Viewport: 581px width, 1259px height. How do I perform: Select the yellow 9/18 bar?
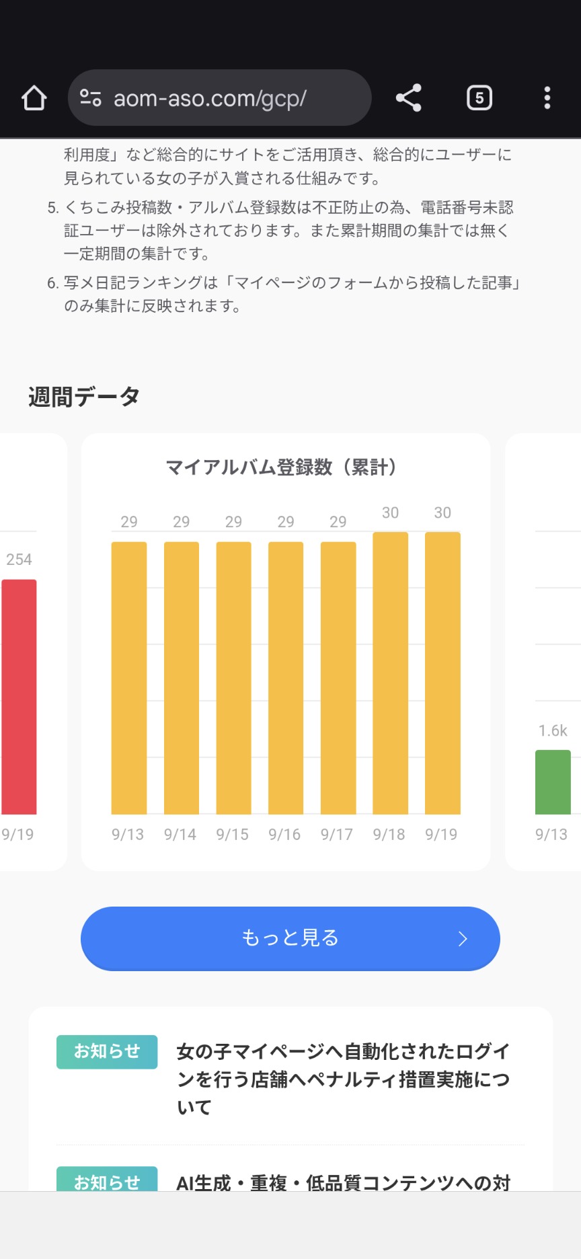pos(390,673)
